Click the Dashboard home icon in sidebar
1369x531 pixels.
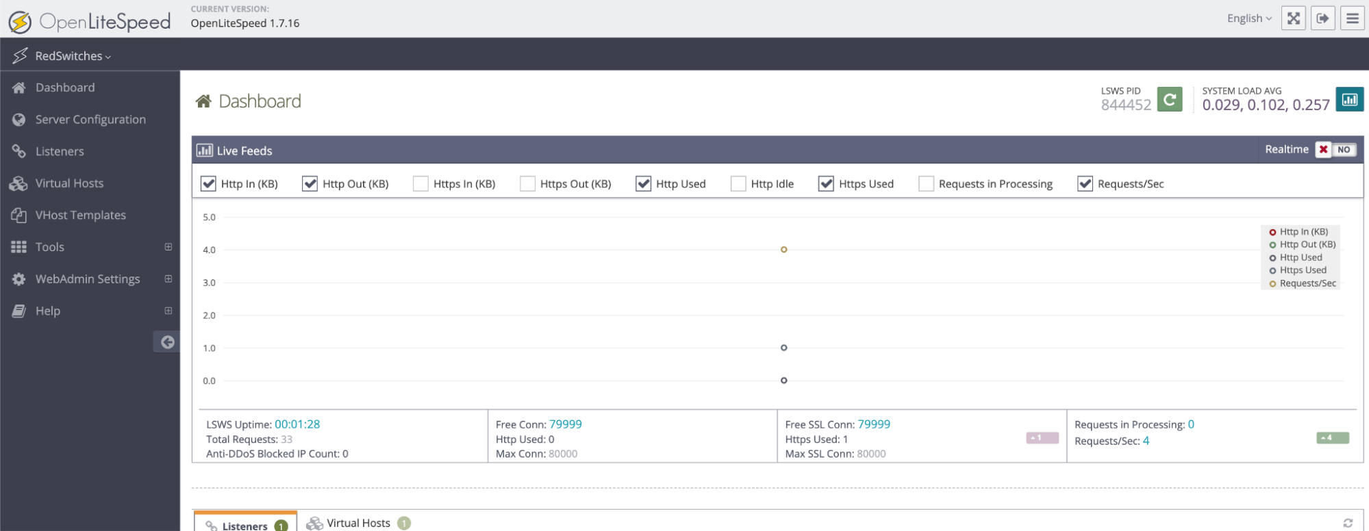click(18, 88)
